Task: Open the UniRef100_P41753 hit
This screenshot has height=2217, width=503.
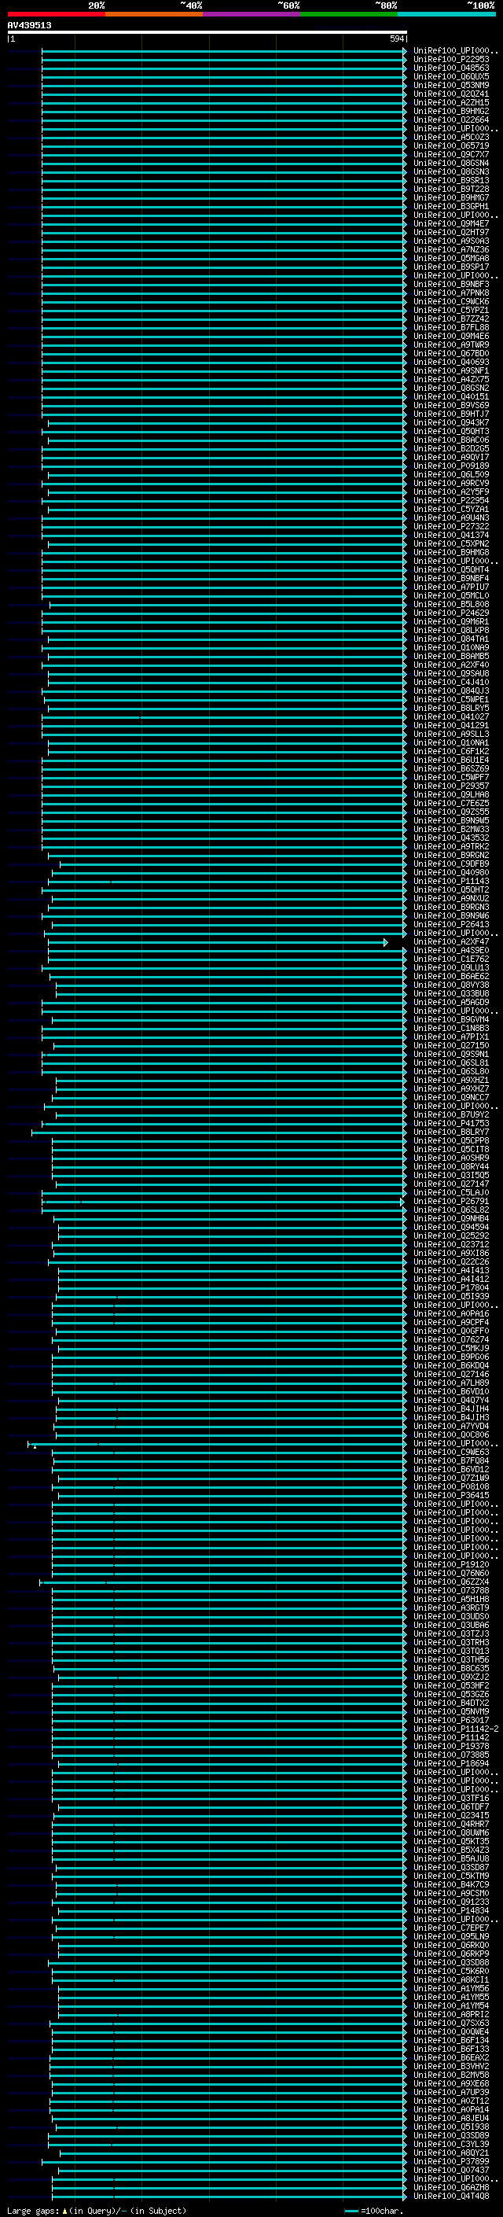Action: point(451,1124)
